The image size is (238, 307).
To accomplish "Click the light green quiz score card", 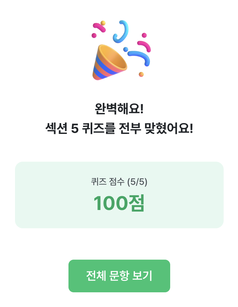I will [119, 195].
